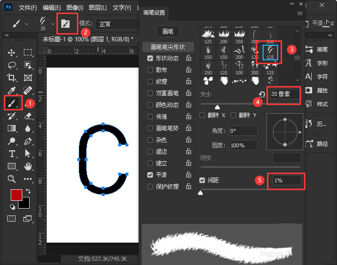Image resolution: width=337 pixels, height=265 pixels.
Task: Click the black background color swatch
Action: 25,204
